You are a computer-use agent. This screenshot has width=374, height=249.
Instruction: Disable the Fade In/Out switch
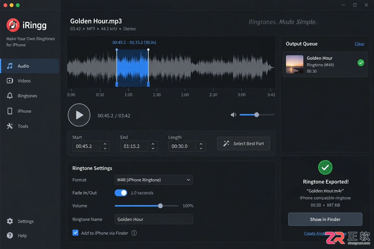tap(121, 193)
